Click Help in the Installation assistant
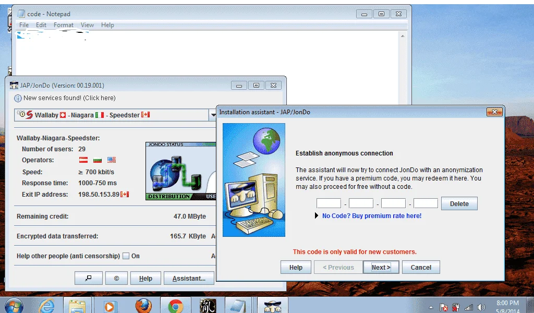Image resolution: width=534 pixels, height=313 pixels. (x=296, y=268)
